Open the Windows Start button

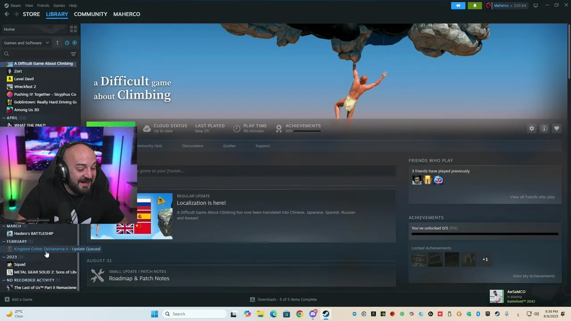coord(154,314)
